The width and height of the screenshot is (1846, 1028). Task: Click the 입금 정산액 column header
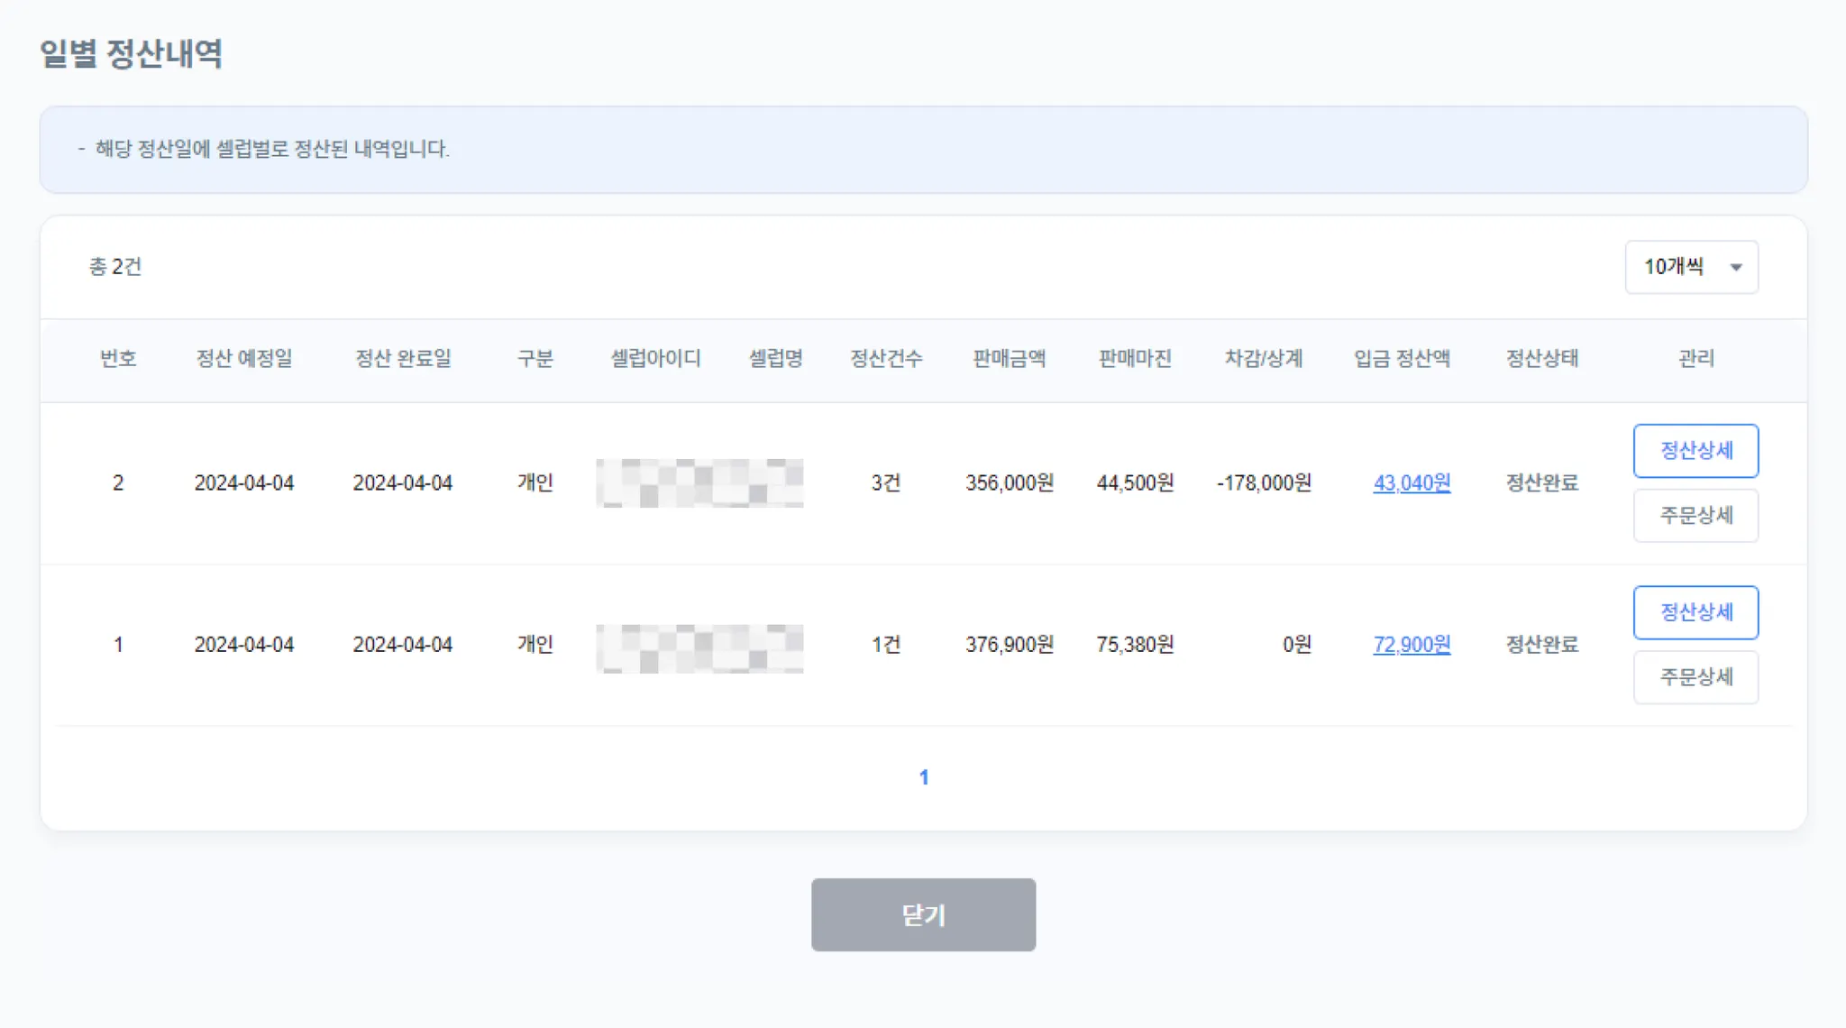[x=1402, y=359]
